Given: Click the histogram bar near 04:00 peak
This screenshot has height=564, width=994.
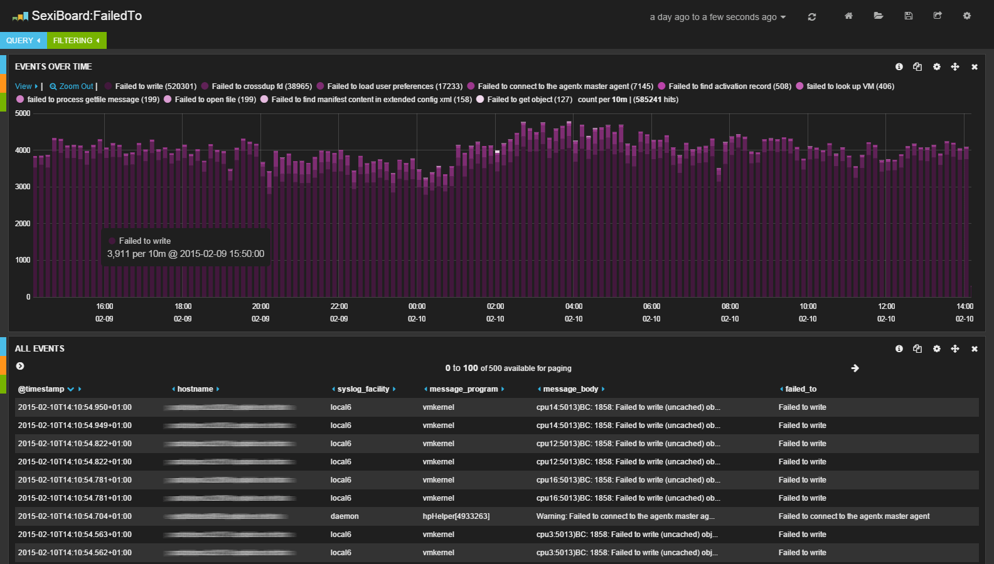Looking at the screenshot, I should [x=569, y=209].
